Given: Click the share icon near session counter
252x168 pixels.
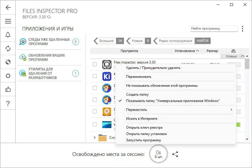Looking at the screenshot, I should [x=175, y=154].
